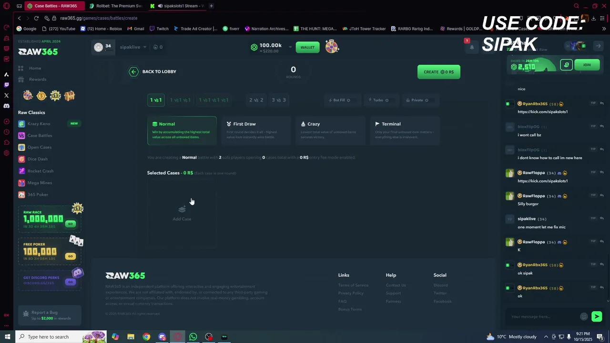Open the Fairness footer link

click(393, 302)
